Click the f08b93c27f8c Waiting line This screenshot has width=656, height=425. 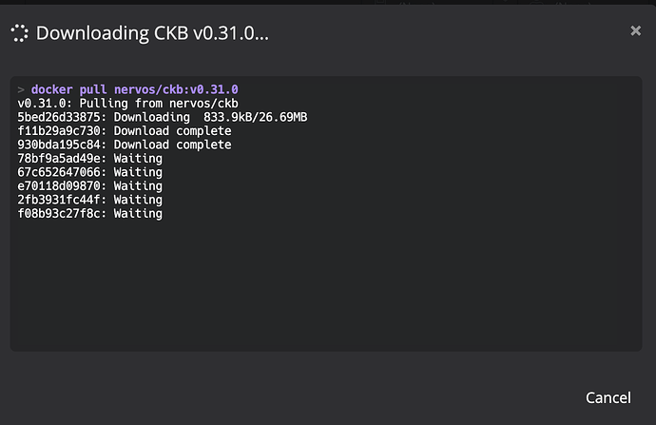tap(90, 214)
